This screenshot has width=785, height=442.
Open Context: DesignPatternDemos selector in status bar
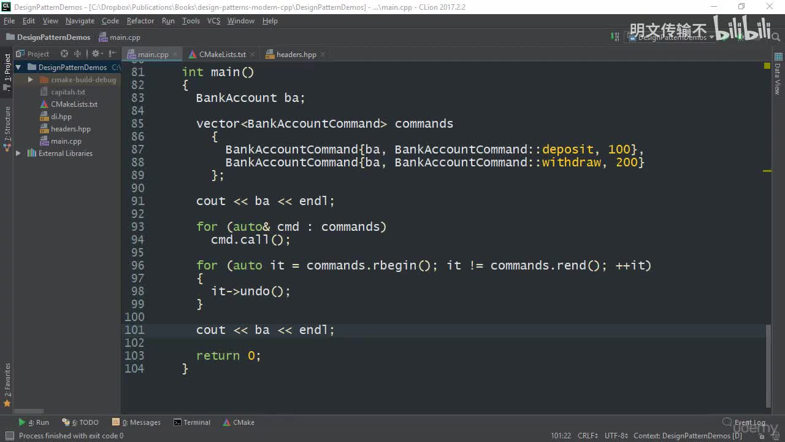pyautogui.click(x=687, y=436)
